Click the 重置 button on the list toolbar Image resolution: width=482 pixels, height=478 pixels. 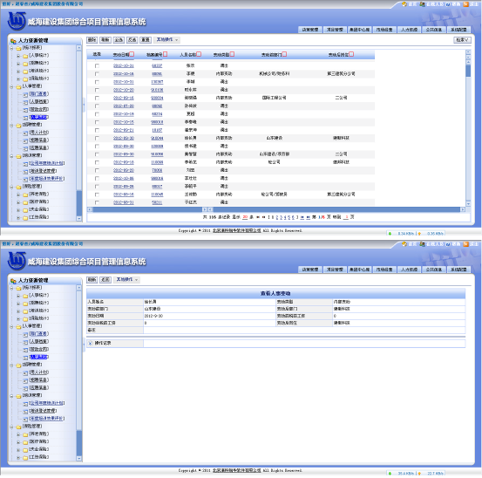pos(146,39)
